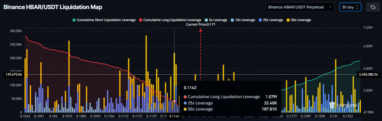Click the blue dot beside tooltip's 25x Leverage
The image size is (382, 121).
tap(185, 103)
